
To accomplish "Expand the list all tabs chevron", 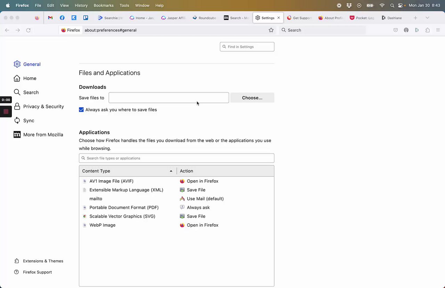I will point(427,18).
